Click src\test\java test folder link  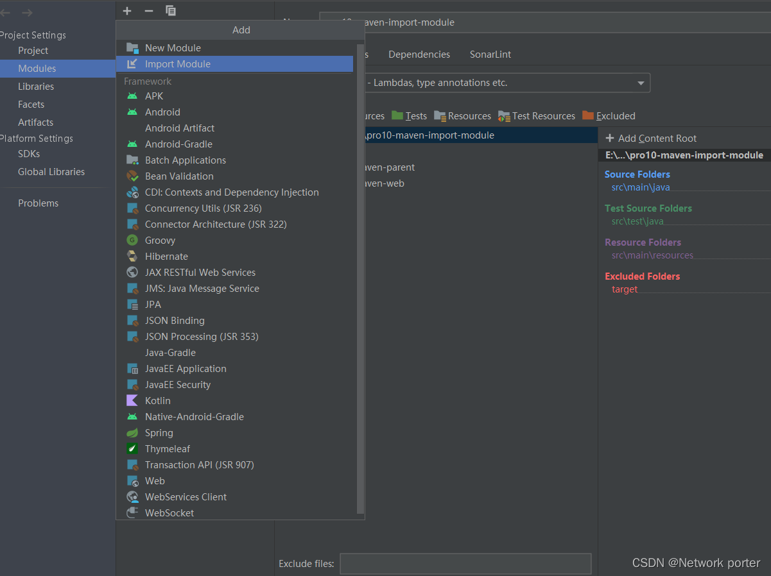click(637, 221)
